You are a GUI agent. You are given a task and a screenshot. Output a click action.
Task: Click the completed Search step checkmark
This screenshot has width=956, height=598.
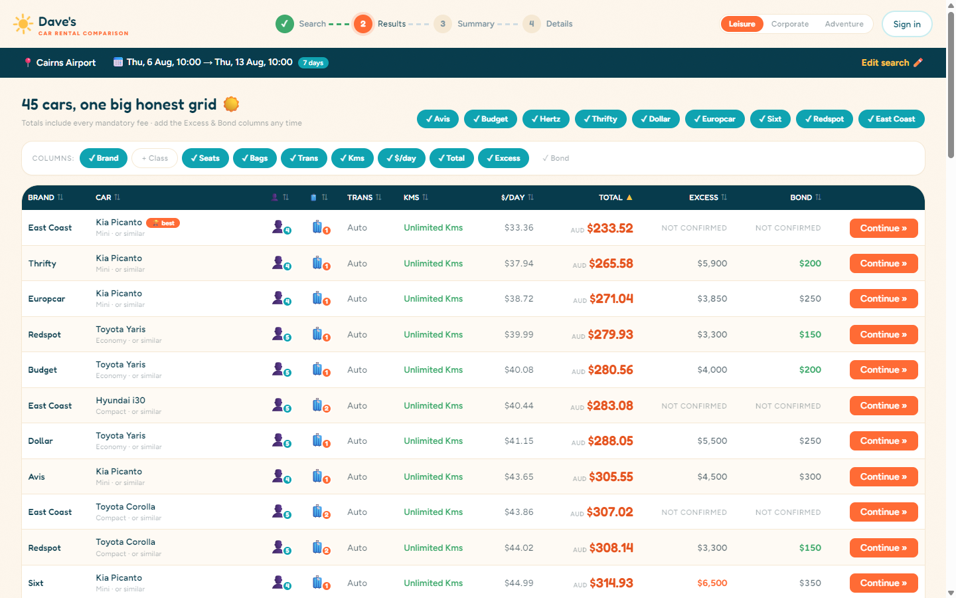(284, 24)
